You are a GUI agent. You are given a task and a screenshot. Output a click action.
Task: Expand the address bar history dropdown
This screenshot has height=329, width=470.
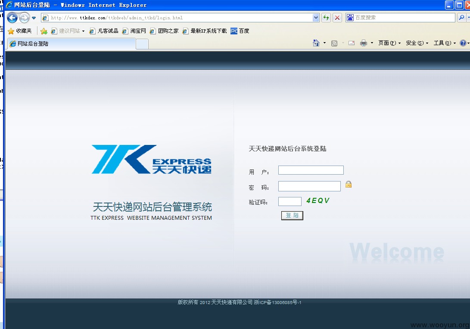316,18
